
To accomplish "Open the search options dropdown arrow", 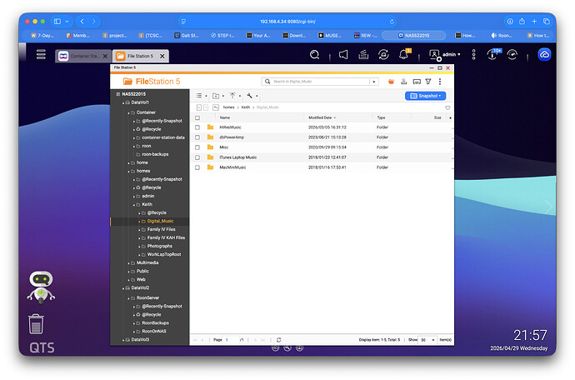I will (x=373, y=82).
